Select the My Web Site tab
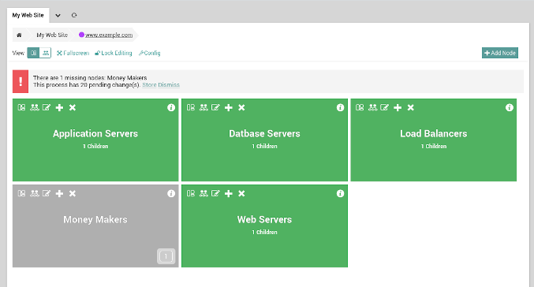534x287 pixels. [28, 15]
